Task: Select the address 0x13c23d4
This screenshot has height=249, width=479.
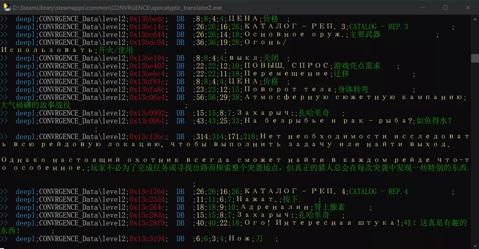Action: 147,199
